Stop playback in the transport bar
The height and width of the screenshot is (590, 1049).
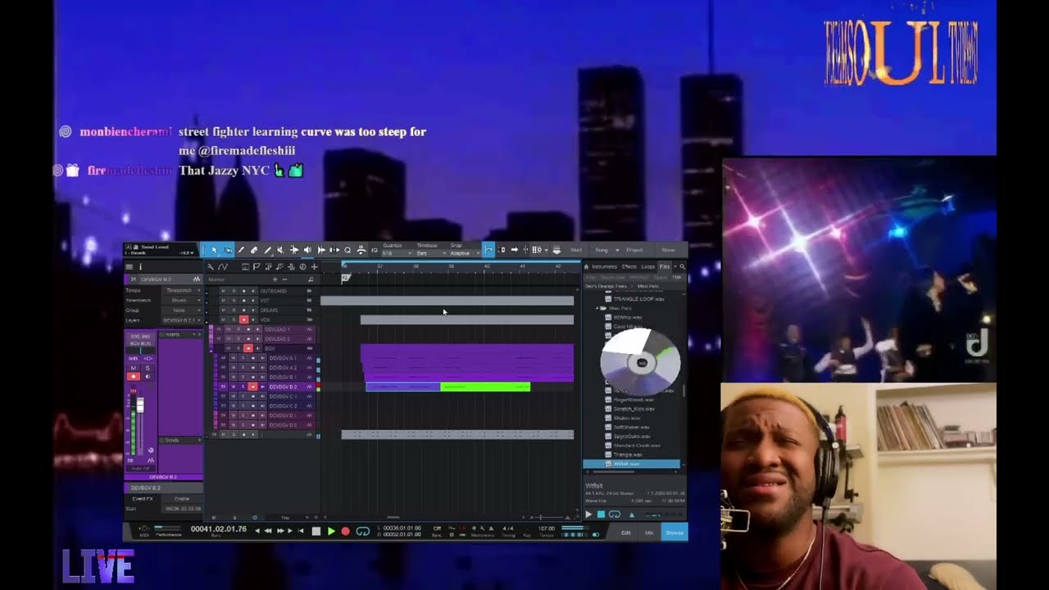[x=316, y=531]
